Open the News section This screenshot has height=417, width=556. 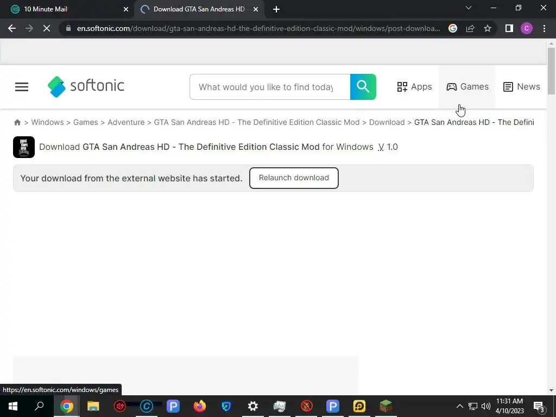click(522, 87)
